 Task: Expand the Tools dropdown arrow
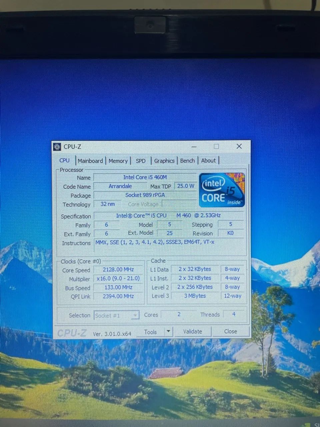[x=168, y=332]
